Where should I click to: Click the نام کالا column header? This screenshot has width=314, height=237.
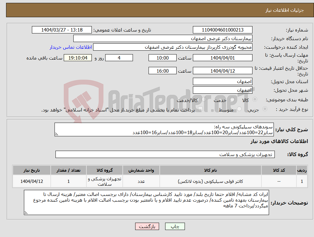[210, 170]
